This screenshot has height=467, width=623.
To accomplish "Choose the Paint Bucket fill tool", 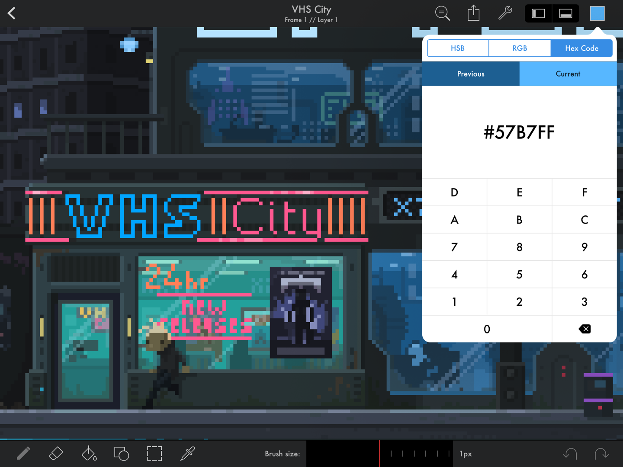I will (x=89, y=454).
